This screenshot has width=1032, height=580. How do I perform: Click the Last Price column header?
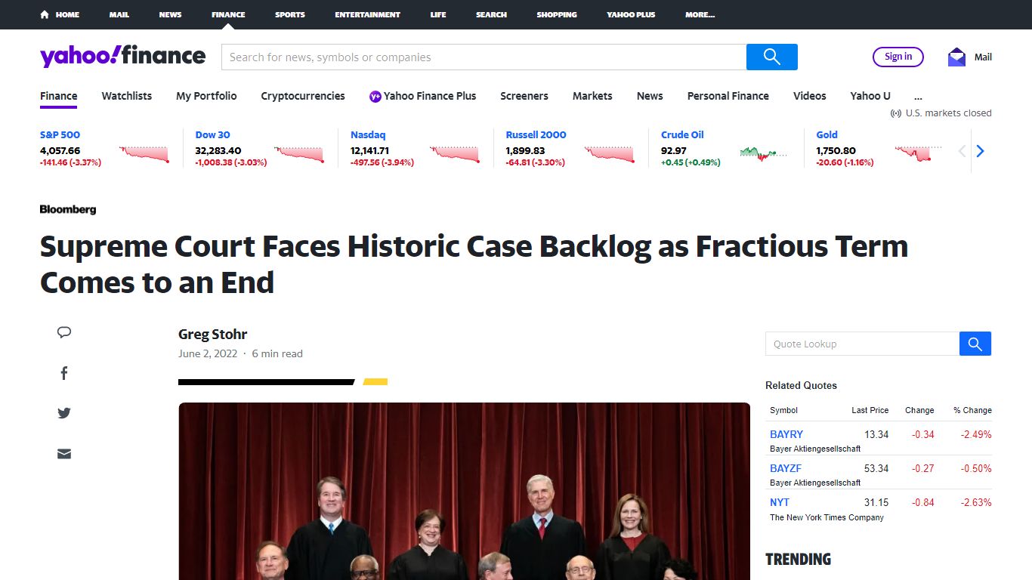pos(870,410)
